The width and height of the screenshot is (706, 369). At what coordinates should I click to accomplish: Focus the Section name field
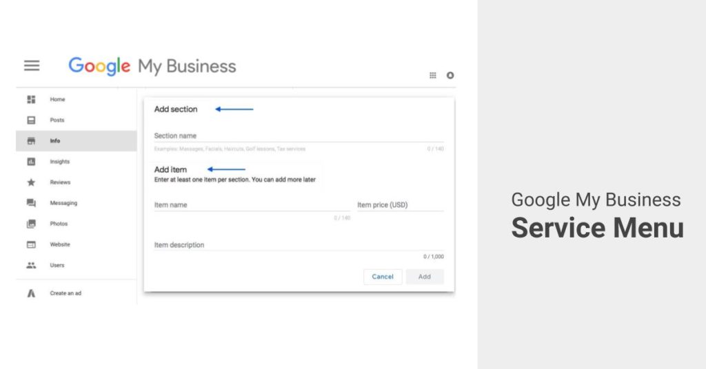coord(299,136)
